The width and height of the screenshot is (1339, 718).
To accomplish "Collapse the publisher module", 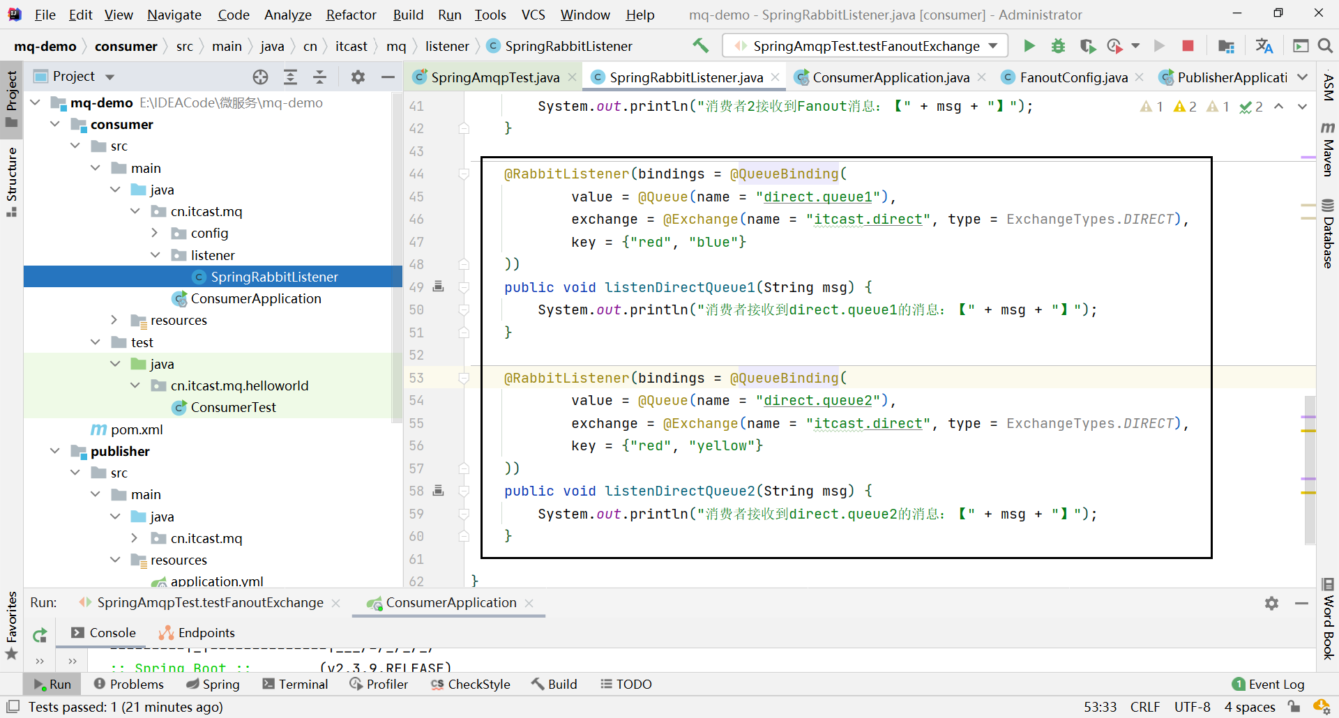I will [x=55, y=451].
